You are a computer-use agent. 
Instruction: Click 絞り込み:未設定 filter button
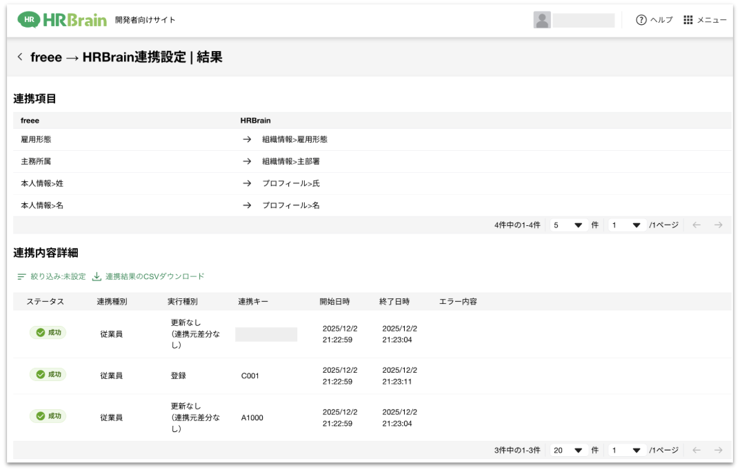(58, 276)
